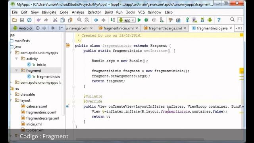Open the Analyze menu
The image size is (254, 143).
pyautogui.click(x=78, y=12)
